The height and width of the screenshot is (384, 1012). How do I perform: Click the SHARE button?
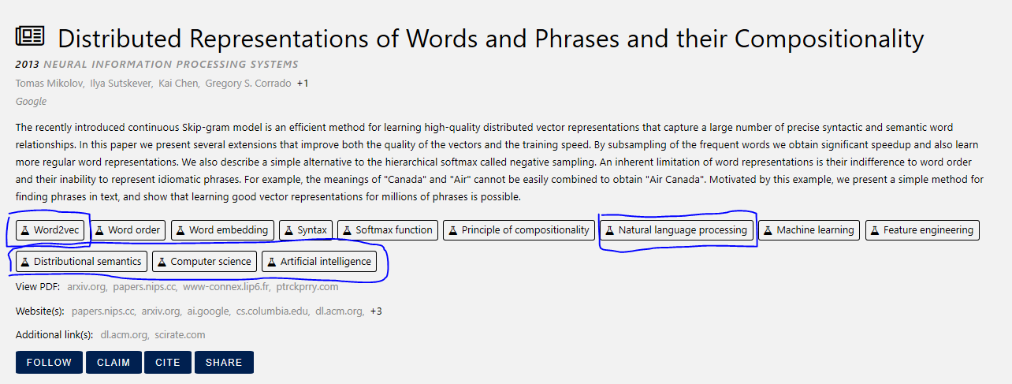tap(224, 363)
